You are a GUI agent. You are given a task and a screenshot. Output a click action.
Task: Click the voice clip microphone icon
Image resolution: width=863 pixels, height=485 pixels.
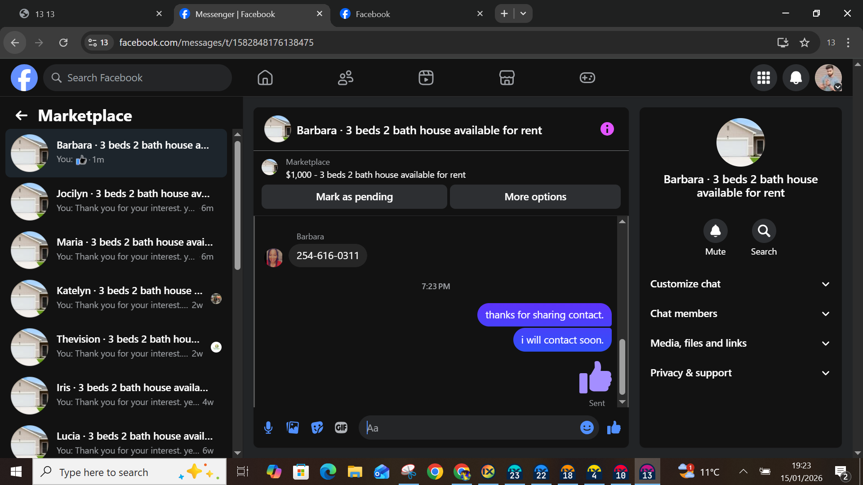pyautogui.click(x=268, y=428)
